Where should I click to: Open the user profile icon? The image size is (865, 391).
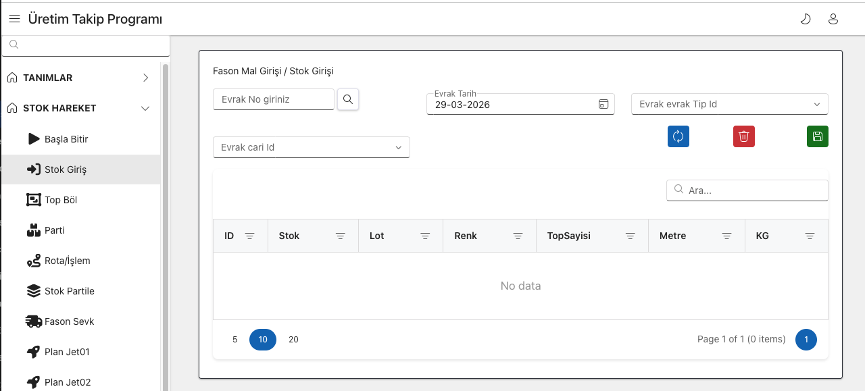coord(833,19)
